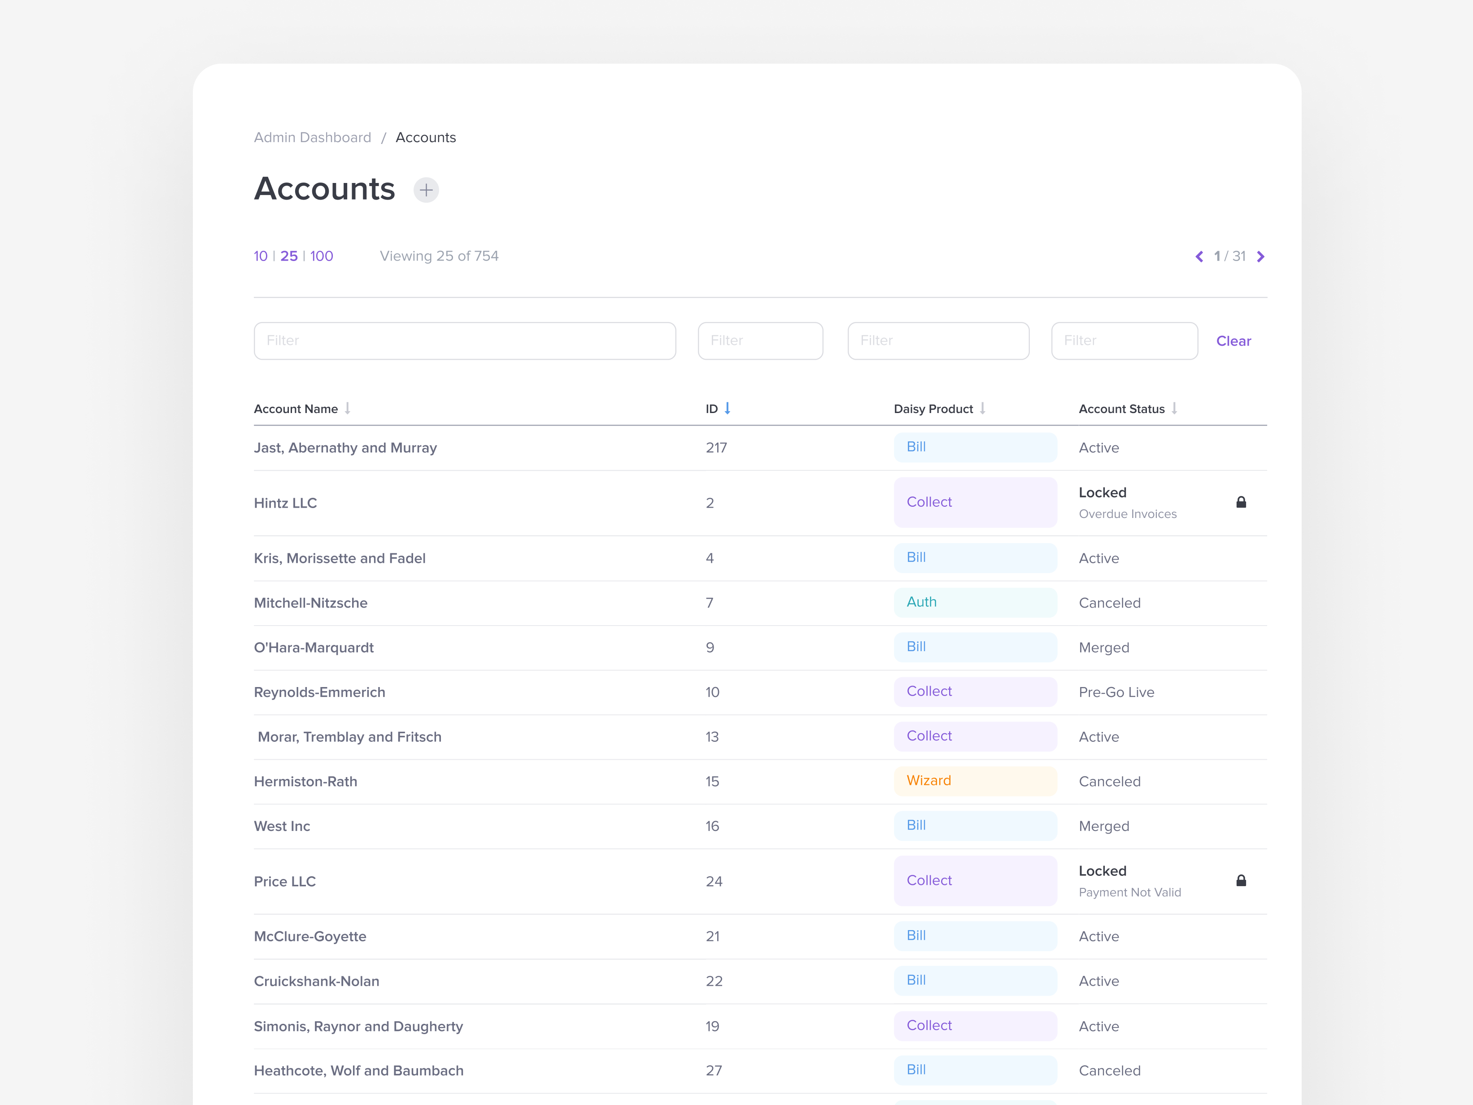Add a new account via the plus icon
Viewport: 1473px width, 1105px height.
426,190
